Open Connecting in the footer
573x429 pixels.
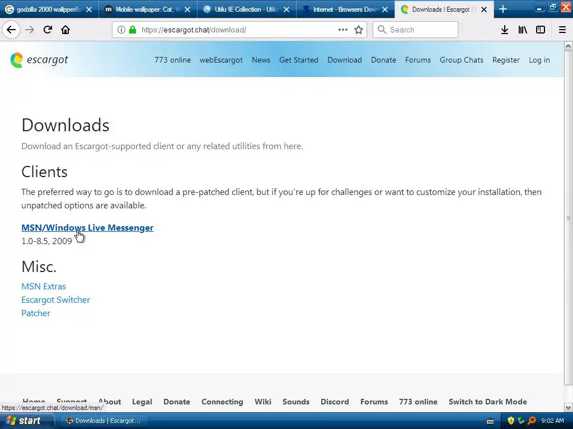(x=222, y=402)
